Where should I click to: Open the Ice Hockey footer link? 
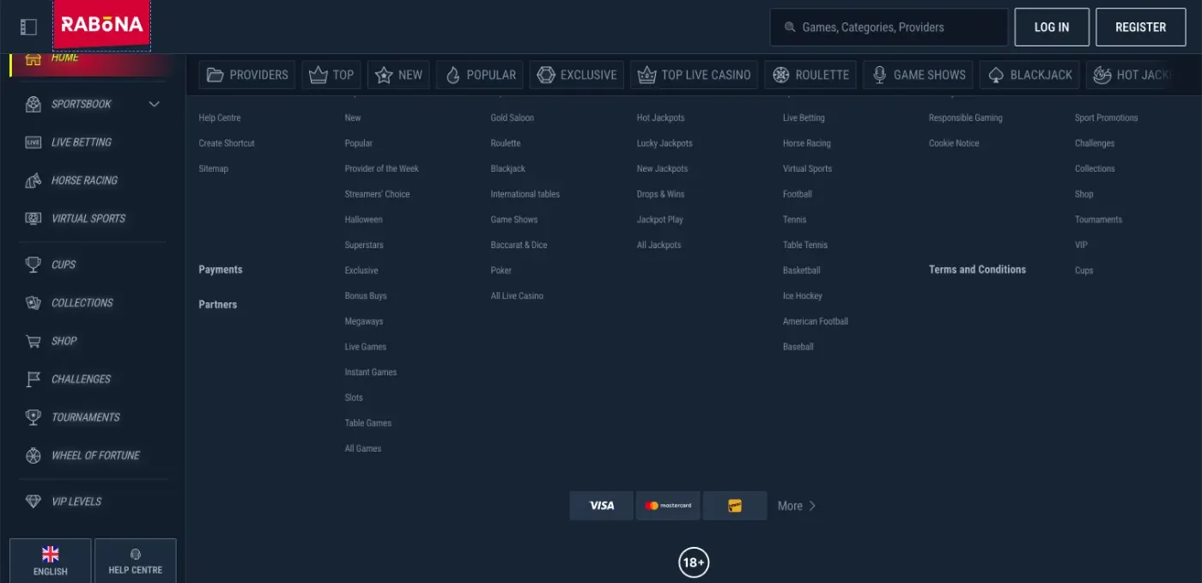coord(803,296)
